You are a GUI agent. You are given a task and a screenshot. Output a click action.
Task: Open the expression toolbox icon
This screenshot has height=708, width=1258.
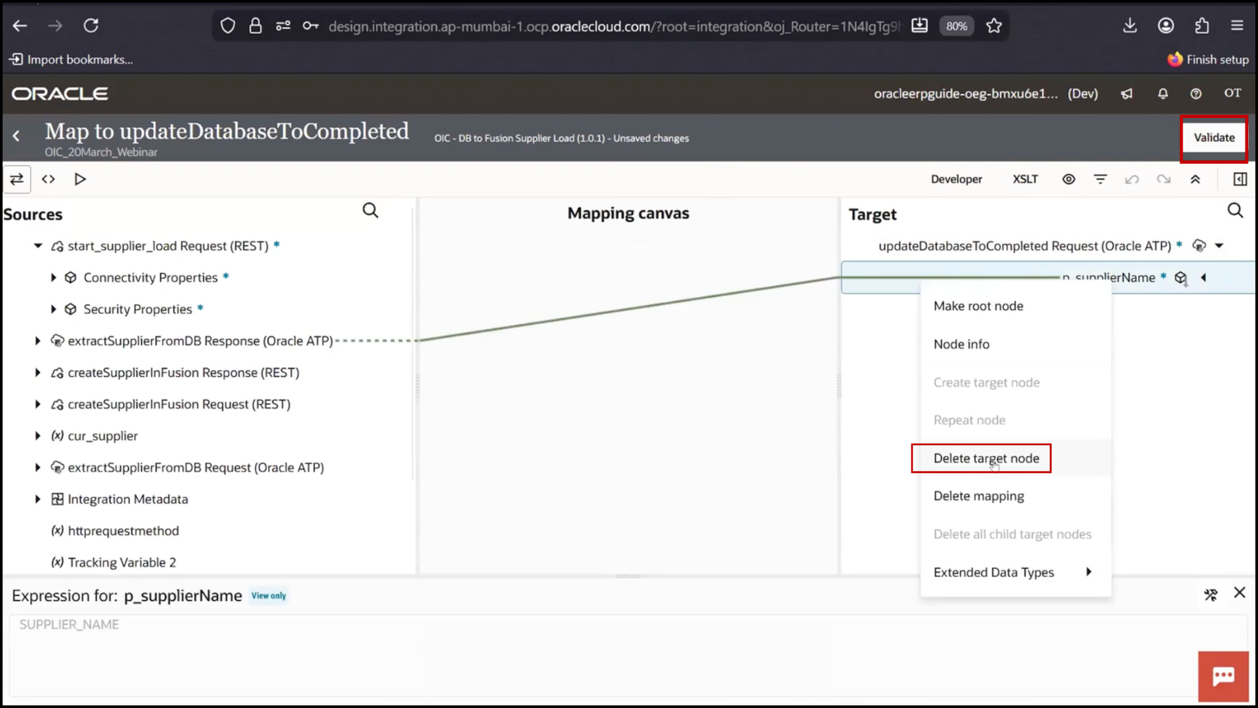tap(1211, 595)
